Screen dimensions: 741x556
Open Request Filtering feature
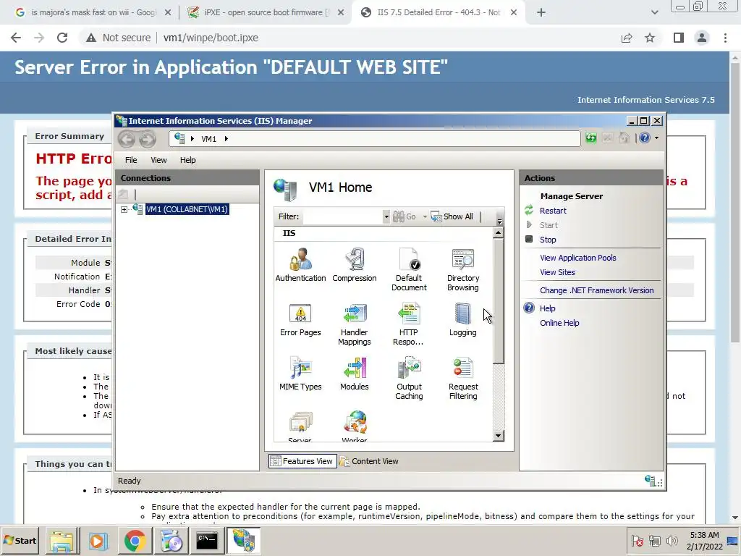[463, 379]
